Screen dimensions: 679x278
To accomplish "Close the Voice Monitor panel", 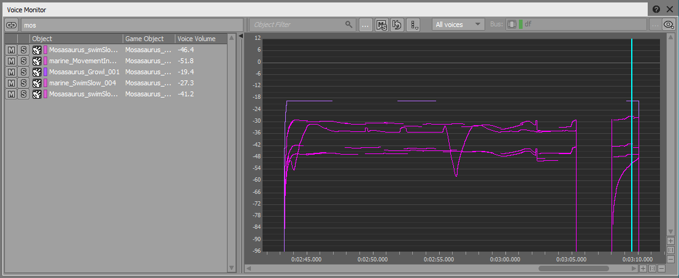I will coord(669,9).
